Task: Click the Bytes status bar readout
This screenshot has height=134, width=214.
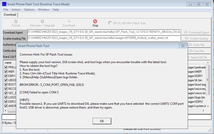Action: pos(9,123)
